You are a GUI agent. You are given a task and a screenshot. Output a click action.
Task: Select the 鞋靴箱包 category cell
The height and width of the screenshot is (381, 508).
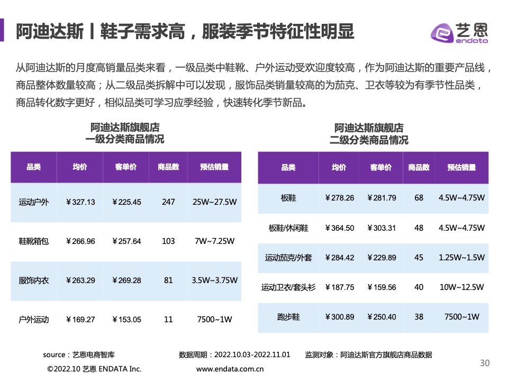(34, 241)
